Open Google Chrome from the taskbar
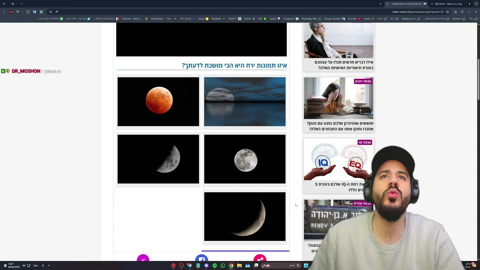 coord(231,265)
